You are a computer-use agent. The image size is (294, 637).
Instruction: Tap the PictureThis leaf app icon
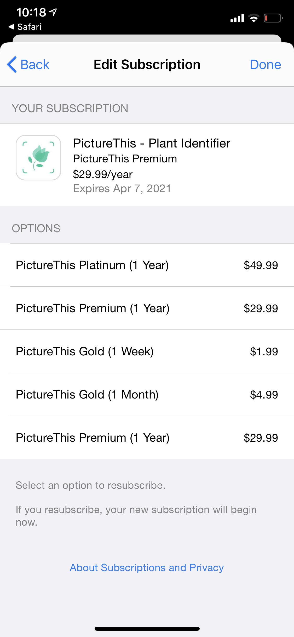[x=38, y=158]
